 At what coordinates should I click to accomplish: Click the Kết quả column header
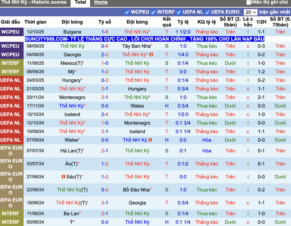(167, 22)
